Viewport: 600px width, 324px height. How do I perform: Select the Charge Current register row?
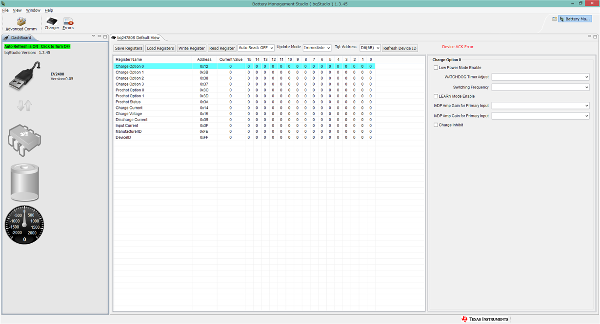(x=244, y=108)
